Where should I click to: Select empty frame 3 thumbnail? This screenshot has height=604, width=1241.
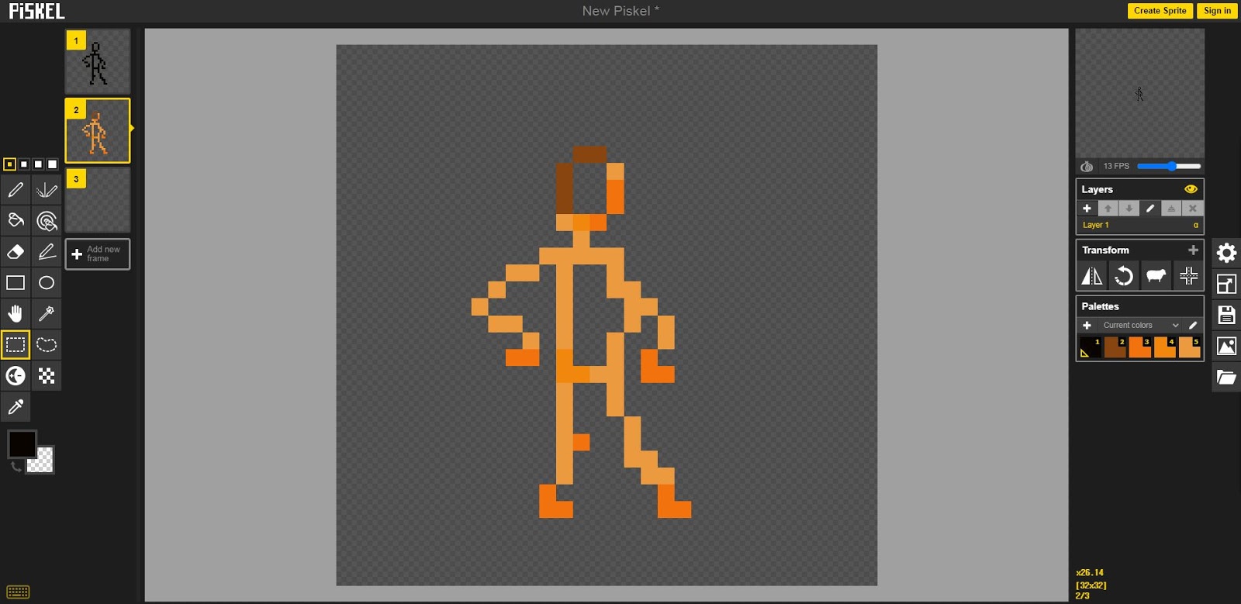tap(98, 200)
